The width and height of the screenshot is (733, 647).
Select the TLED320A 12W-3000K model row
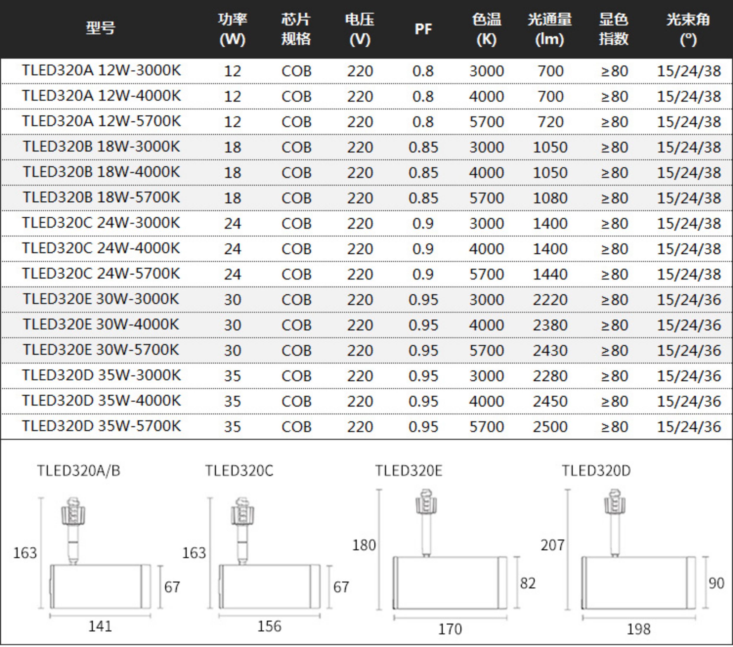click(x=101, y=71)
